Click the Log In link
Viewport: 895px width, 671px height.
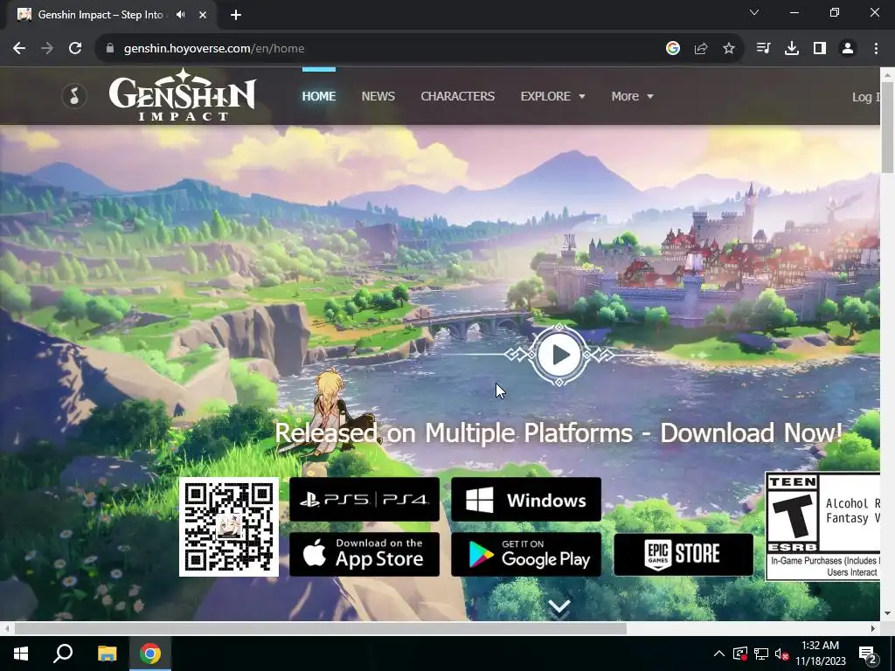pos(866,97)
